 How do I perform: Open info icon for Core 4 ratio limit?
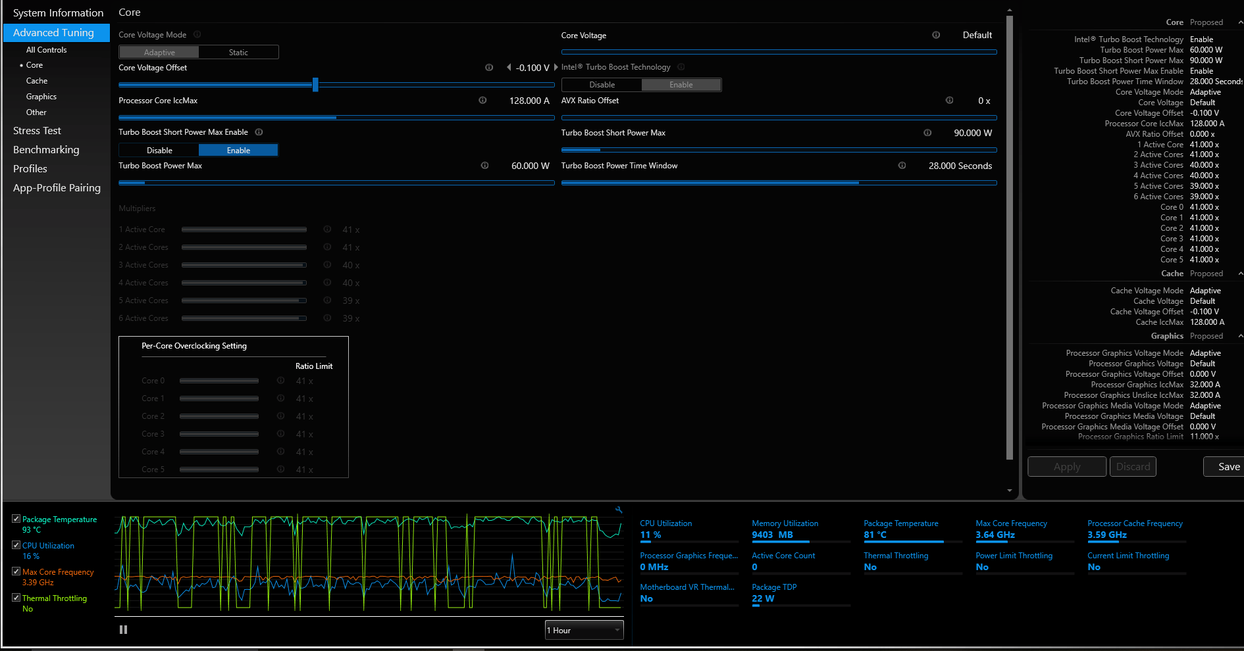point(280,452)
